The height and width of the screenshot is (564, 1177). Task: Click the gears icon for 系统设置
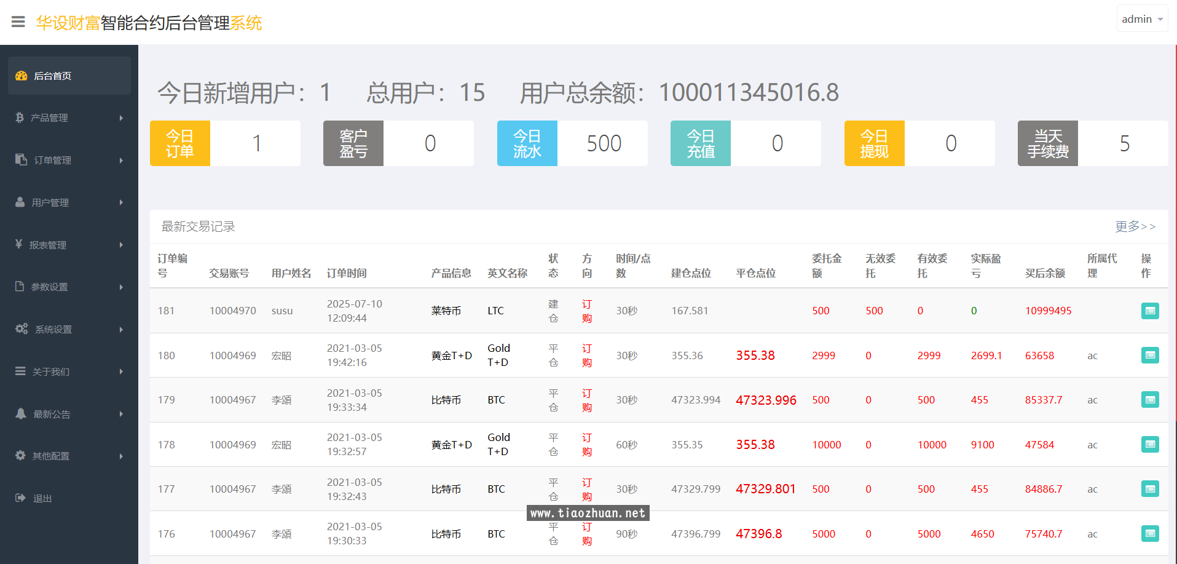(x=22, y=328)
